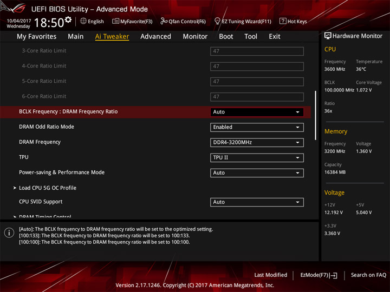
Task: Click the 18:50 clock display
Action: tap(49, 23)
